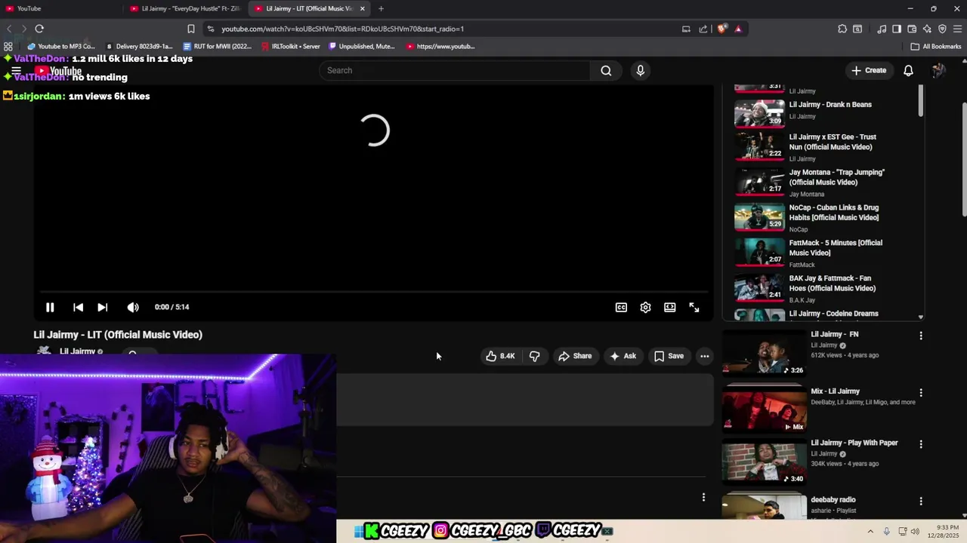This screenshot has height=543, width=967.
Task: Open the YouTube hamburger guide menu
Action: tap(16, 71)
